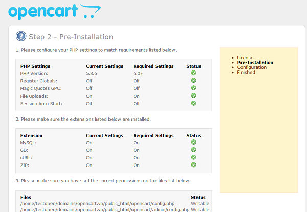Screen dimensions: 307x212
Task: Click the Step 2 - Pre-Installation heading
Action: tap(71, 37)
